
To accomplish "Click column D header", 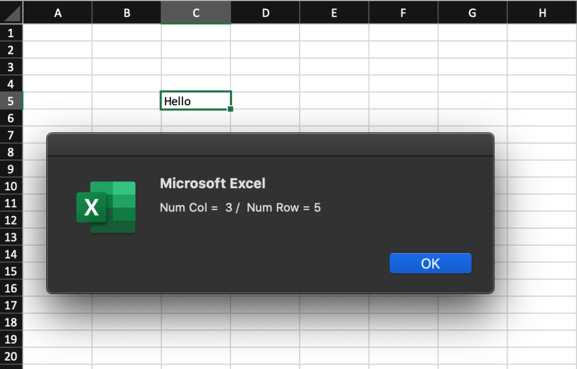I will 265,12.
